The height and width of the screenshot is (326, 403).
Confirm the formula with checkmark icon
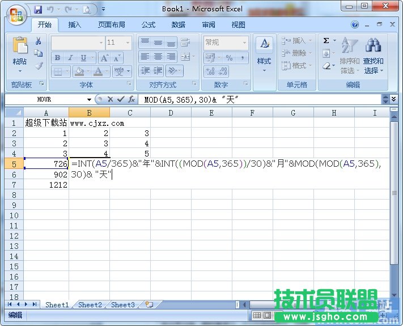[120, 99]
